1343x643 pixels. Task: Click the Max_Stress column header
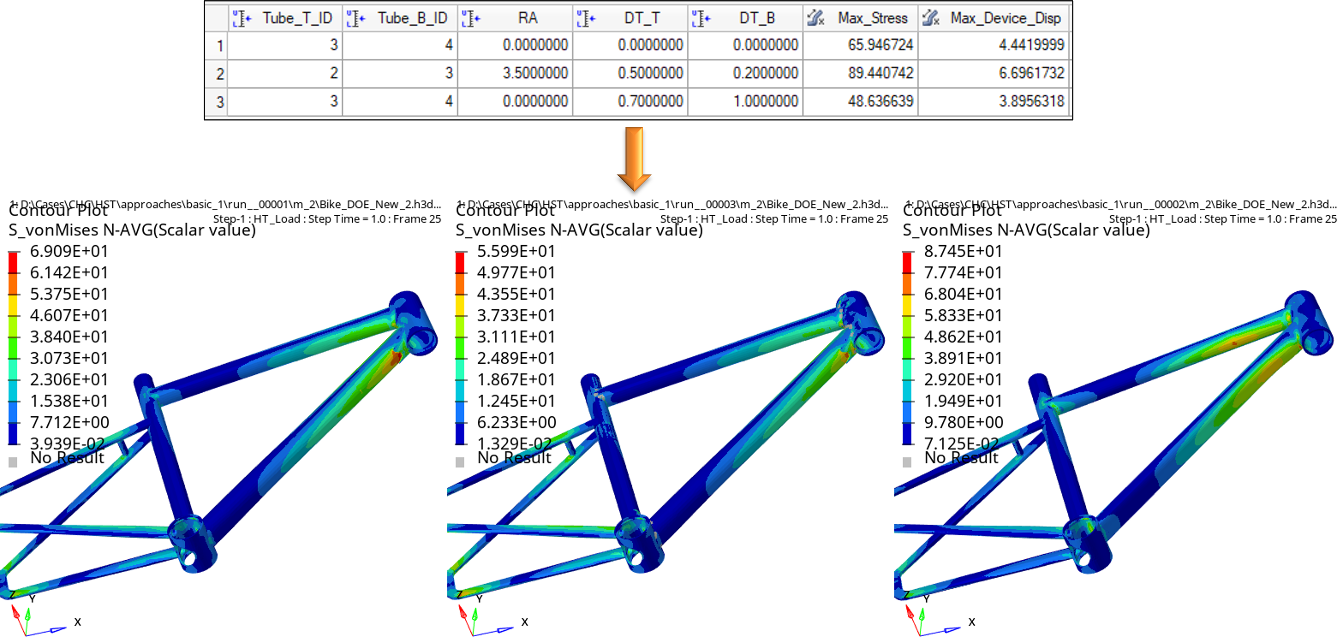[872, 18]
